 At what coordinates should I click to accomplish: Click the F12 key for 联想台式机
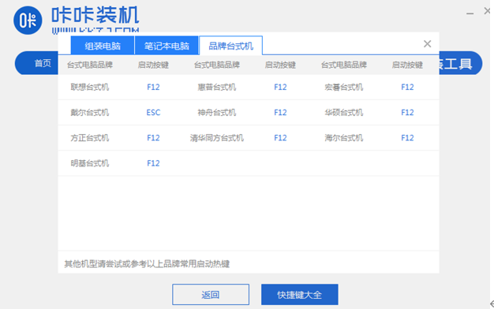pos(153,87)
